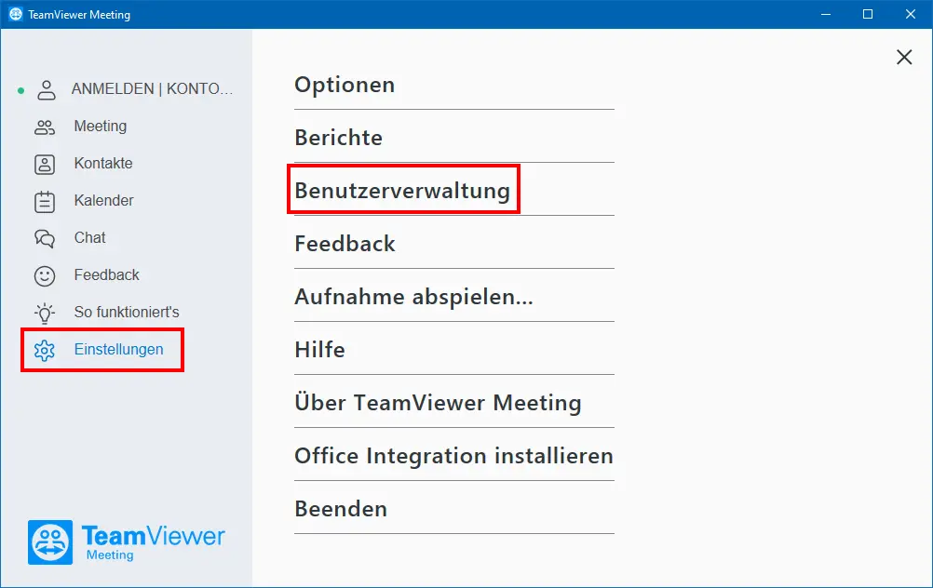Choose Feedback in the right-hand menu list
Screen dimensions: 933x588
tap(454, 244)
